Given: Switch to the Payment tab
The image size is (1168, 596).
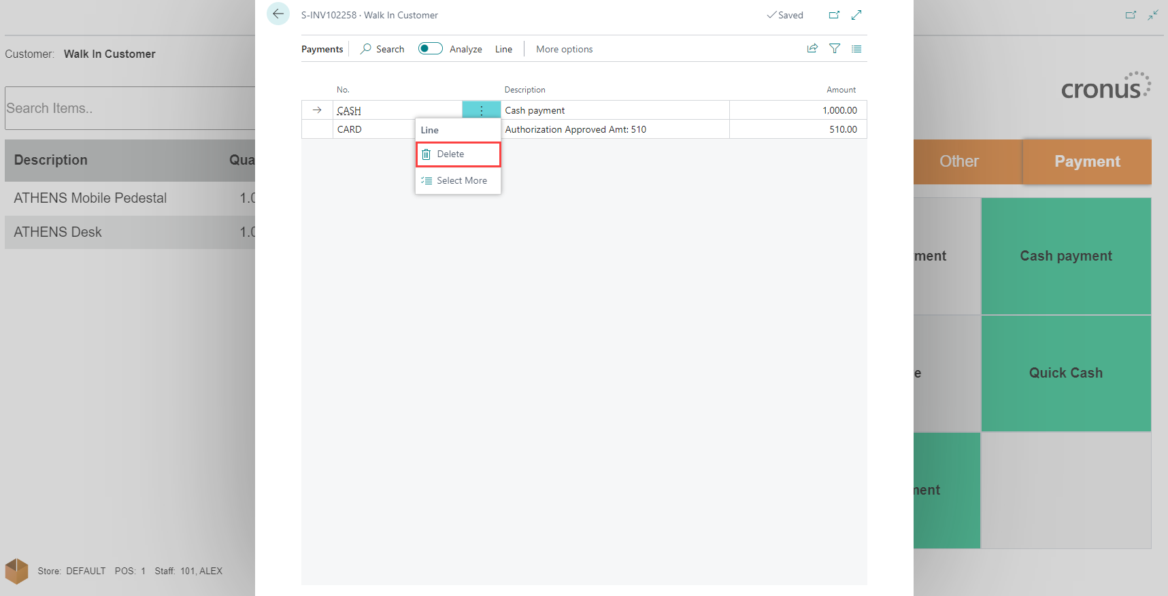Looking at the screenshot, I should pos(1086,161).
